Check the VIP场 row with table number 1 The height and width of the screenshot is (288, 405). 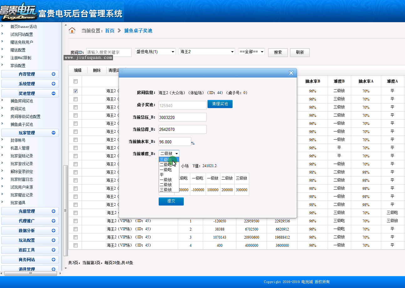[75, 221]
